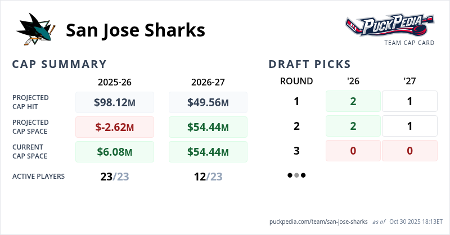Click the Team Cap Card label

[409, 43]
